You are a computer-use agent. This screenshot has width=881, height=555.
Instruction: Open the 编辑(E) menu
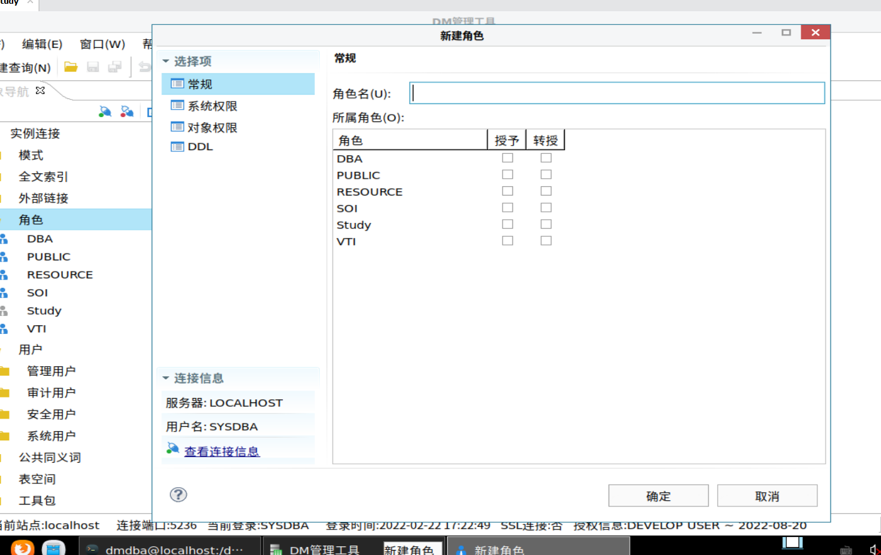pos(41,44)
